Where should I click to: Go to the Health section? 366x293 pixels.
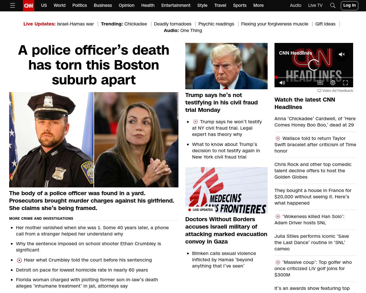148,5
